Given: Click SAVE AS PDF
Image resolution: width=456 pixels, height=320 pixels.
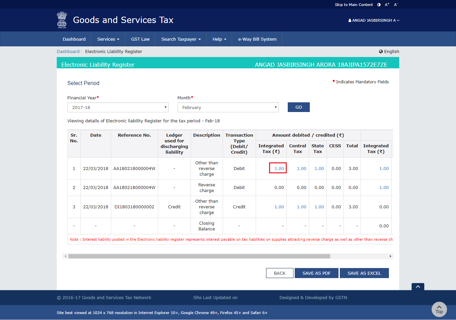Looking at the screenshot, I should [x=316, y=273].
